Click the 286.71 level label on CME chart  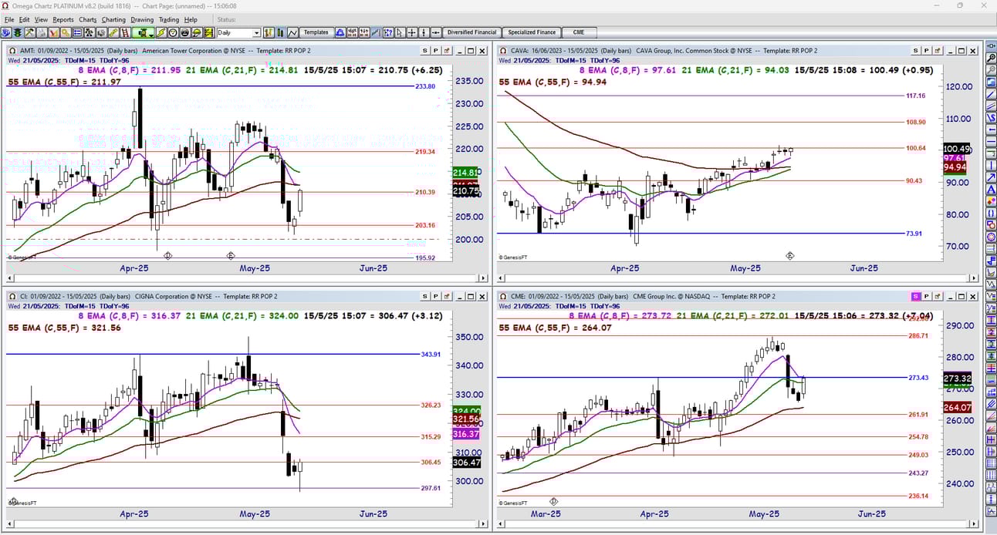point(918,336)
